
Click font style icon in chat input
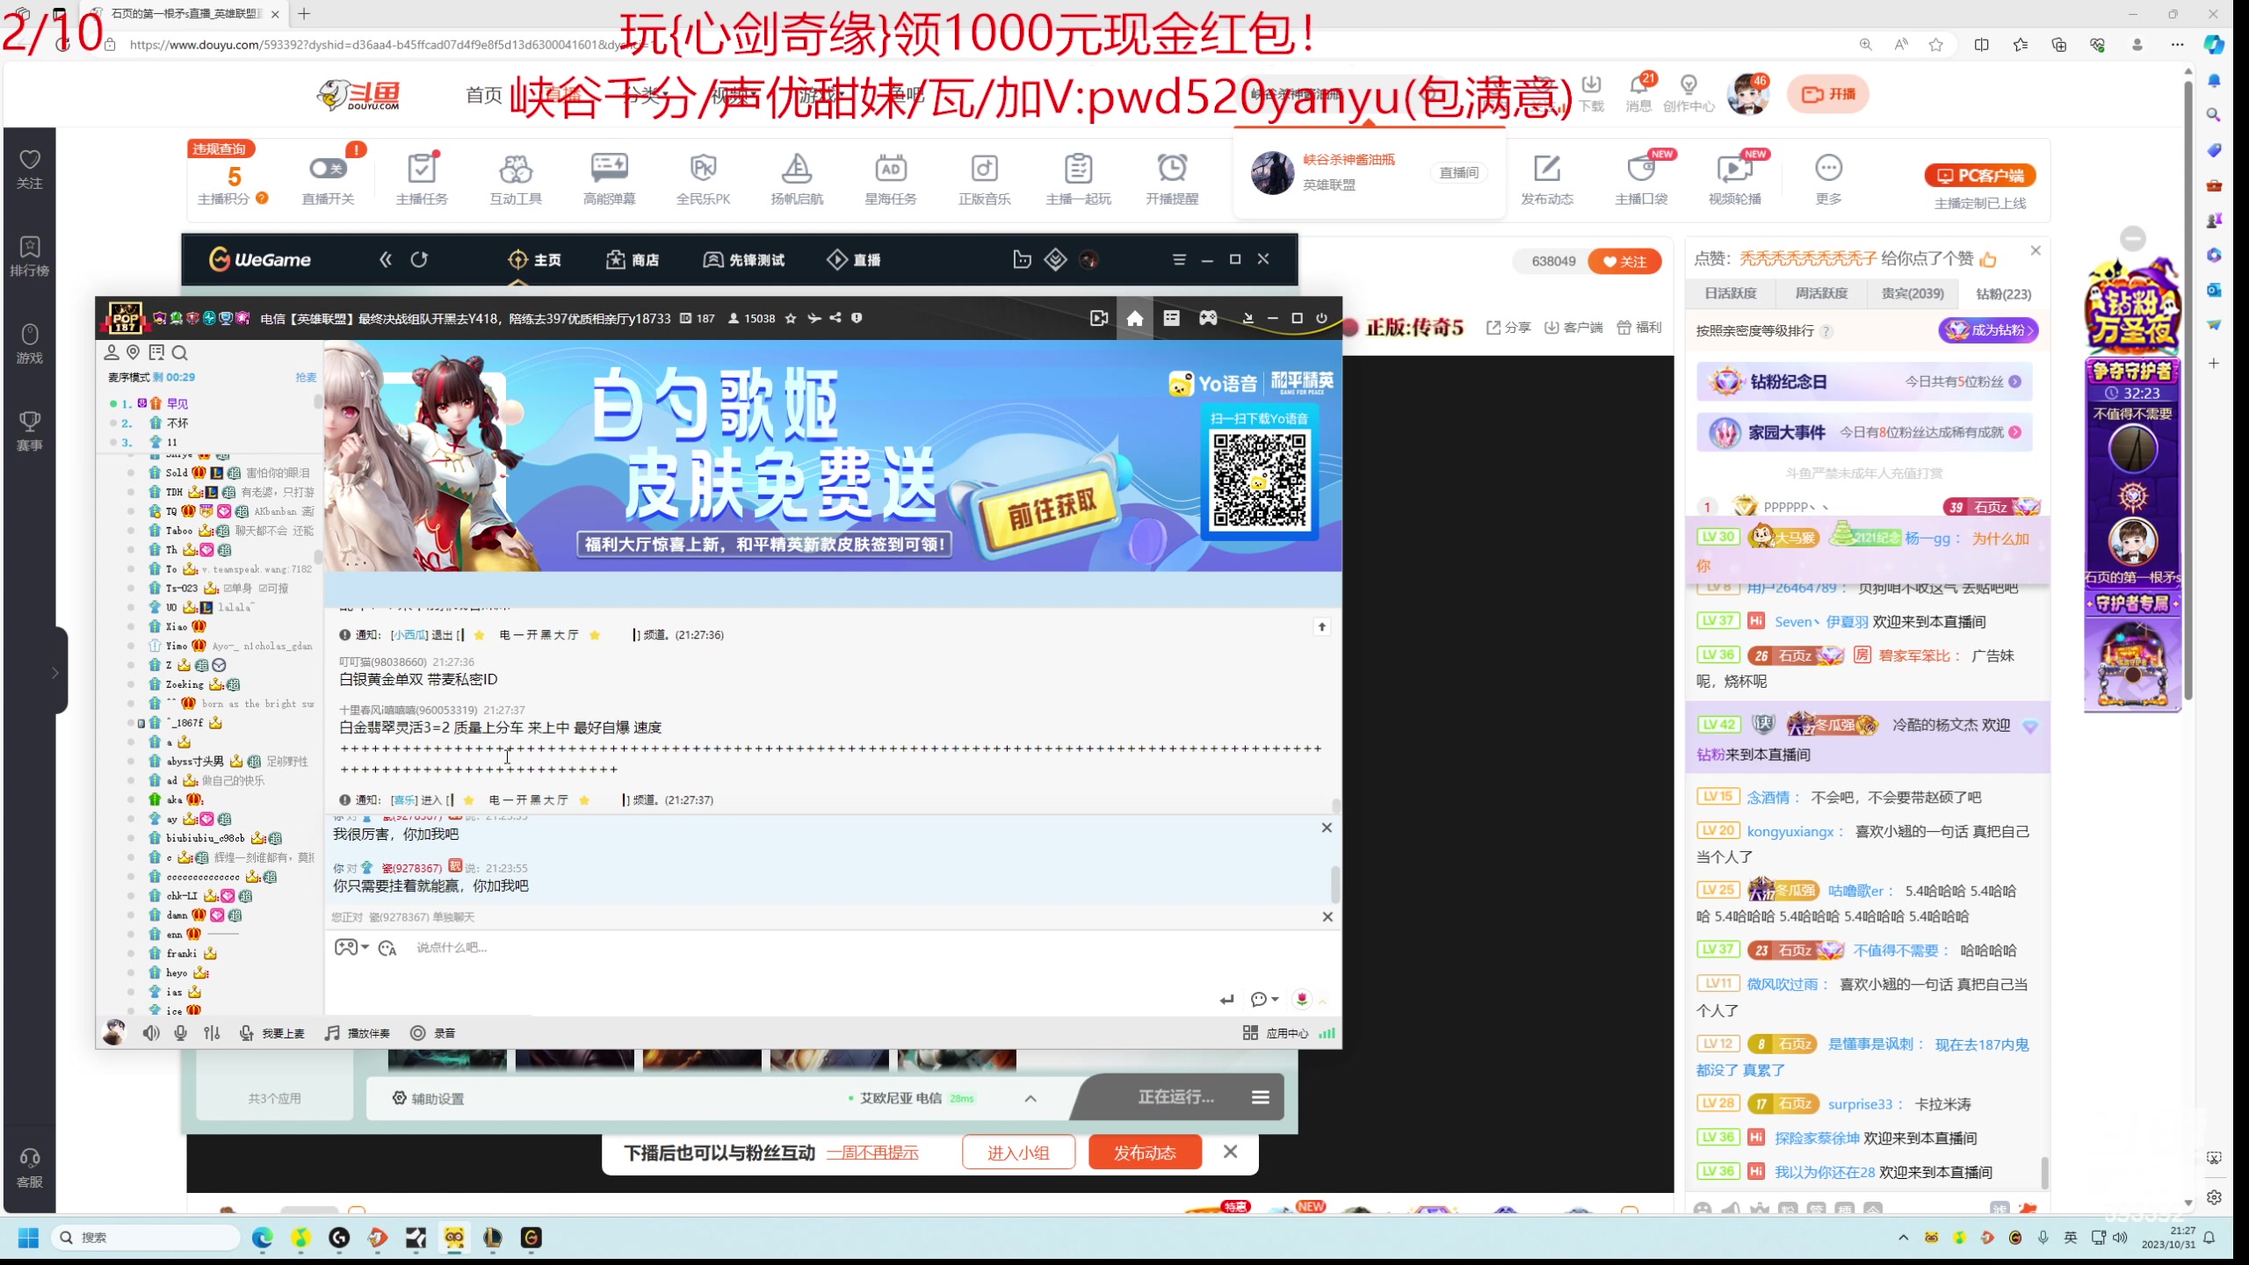[x=387, y=948]
